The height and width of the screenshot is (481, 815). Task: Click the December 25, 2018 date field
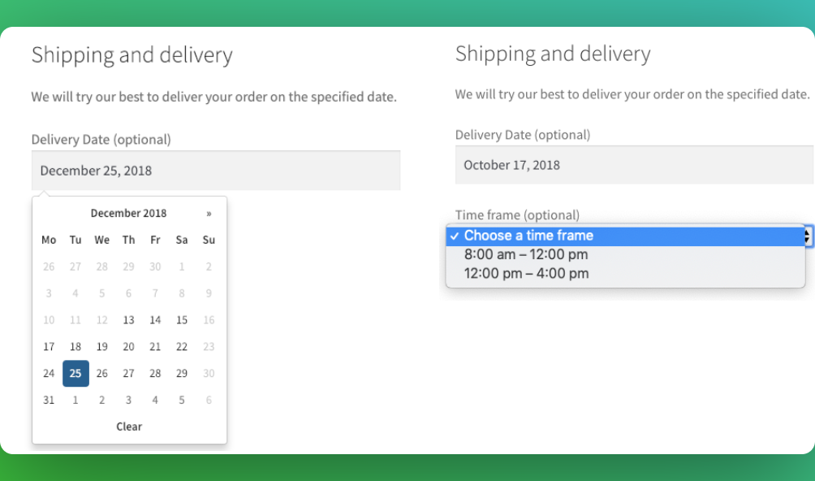[x=216, y=171]
